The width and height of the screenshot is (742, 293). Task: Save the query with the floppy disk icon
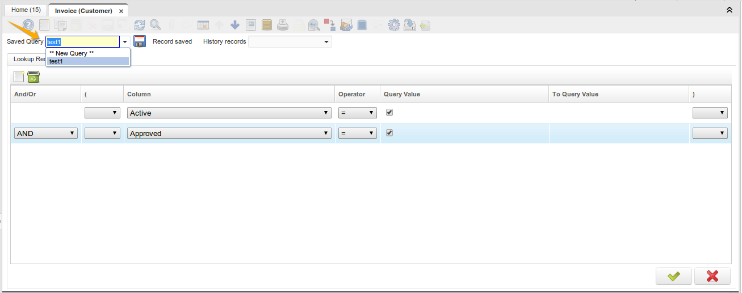click(140, 41)
